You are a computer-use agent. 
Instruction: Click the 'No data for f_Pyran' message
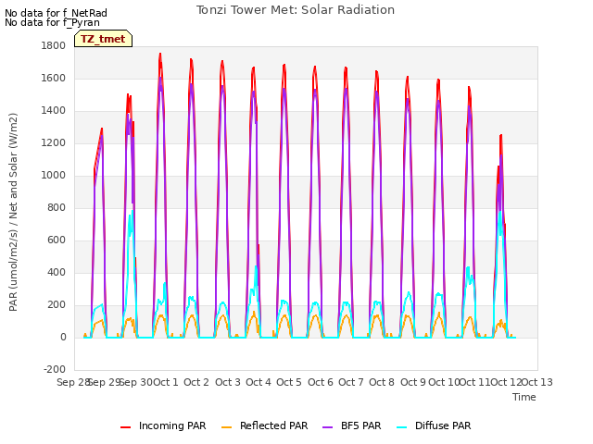[52, 22]
